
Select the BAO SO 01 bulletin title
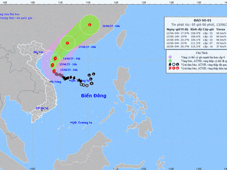pyautogui.click(x=202, y=20)
